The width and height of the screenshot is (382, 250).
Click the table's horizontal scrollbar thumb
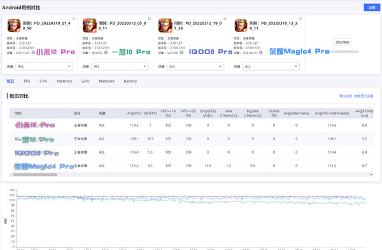click(x=35, y=175)
